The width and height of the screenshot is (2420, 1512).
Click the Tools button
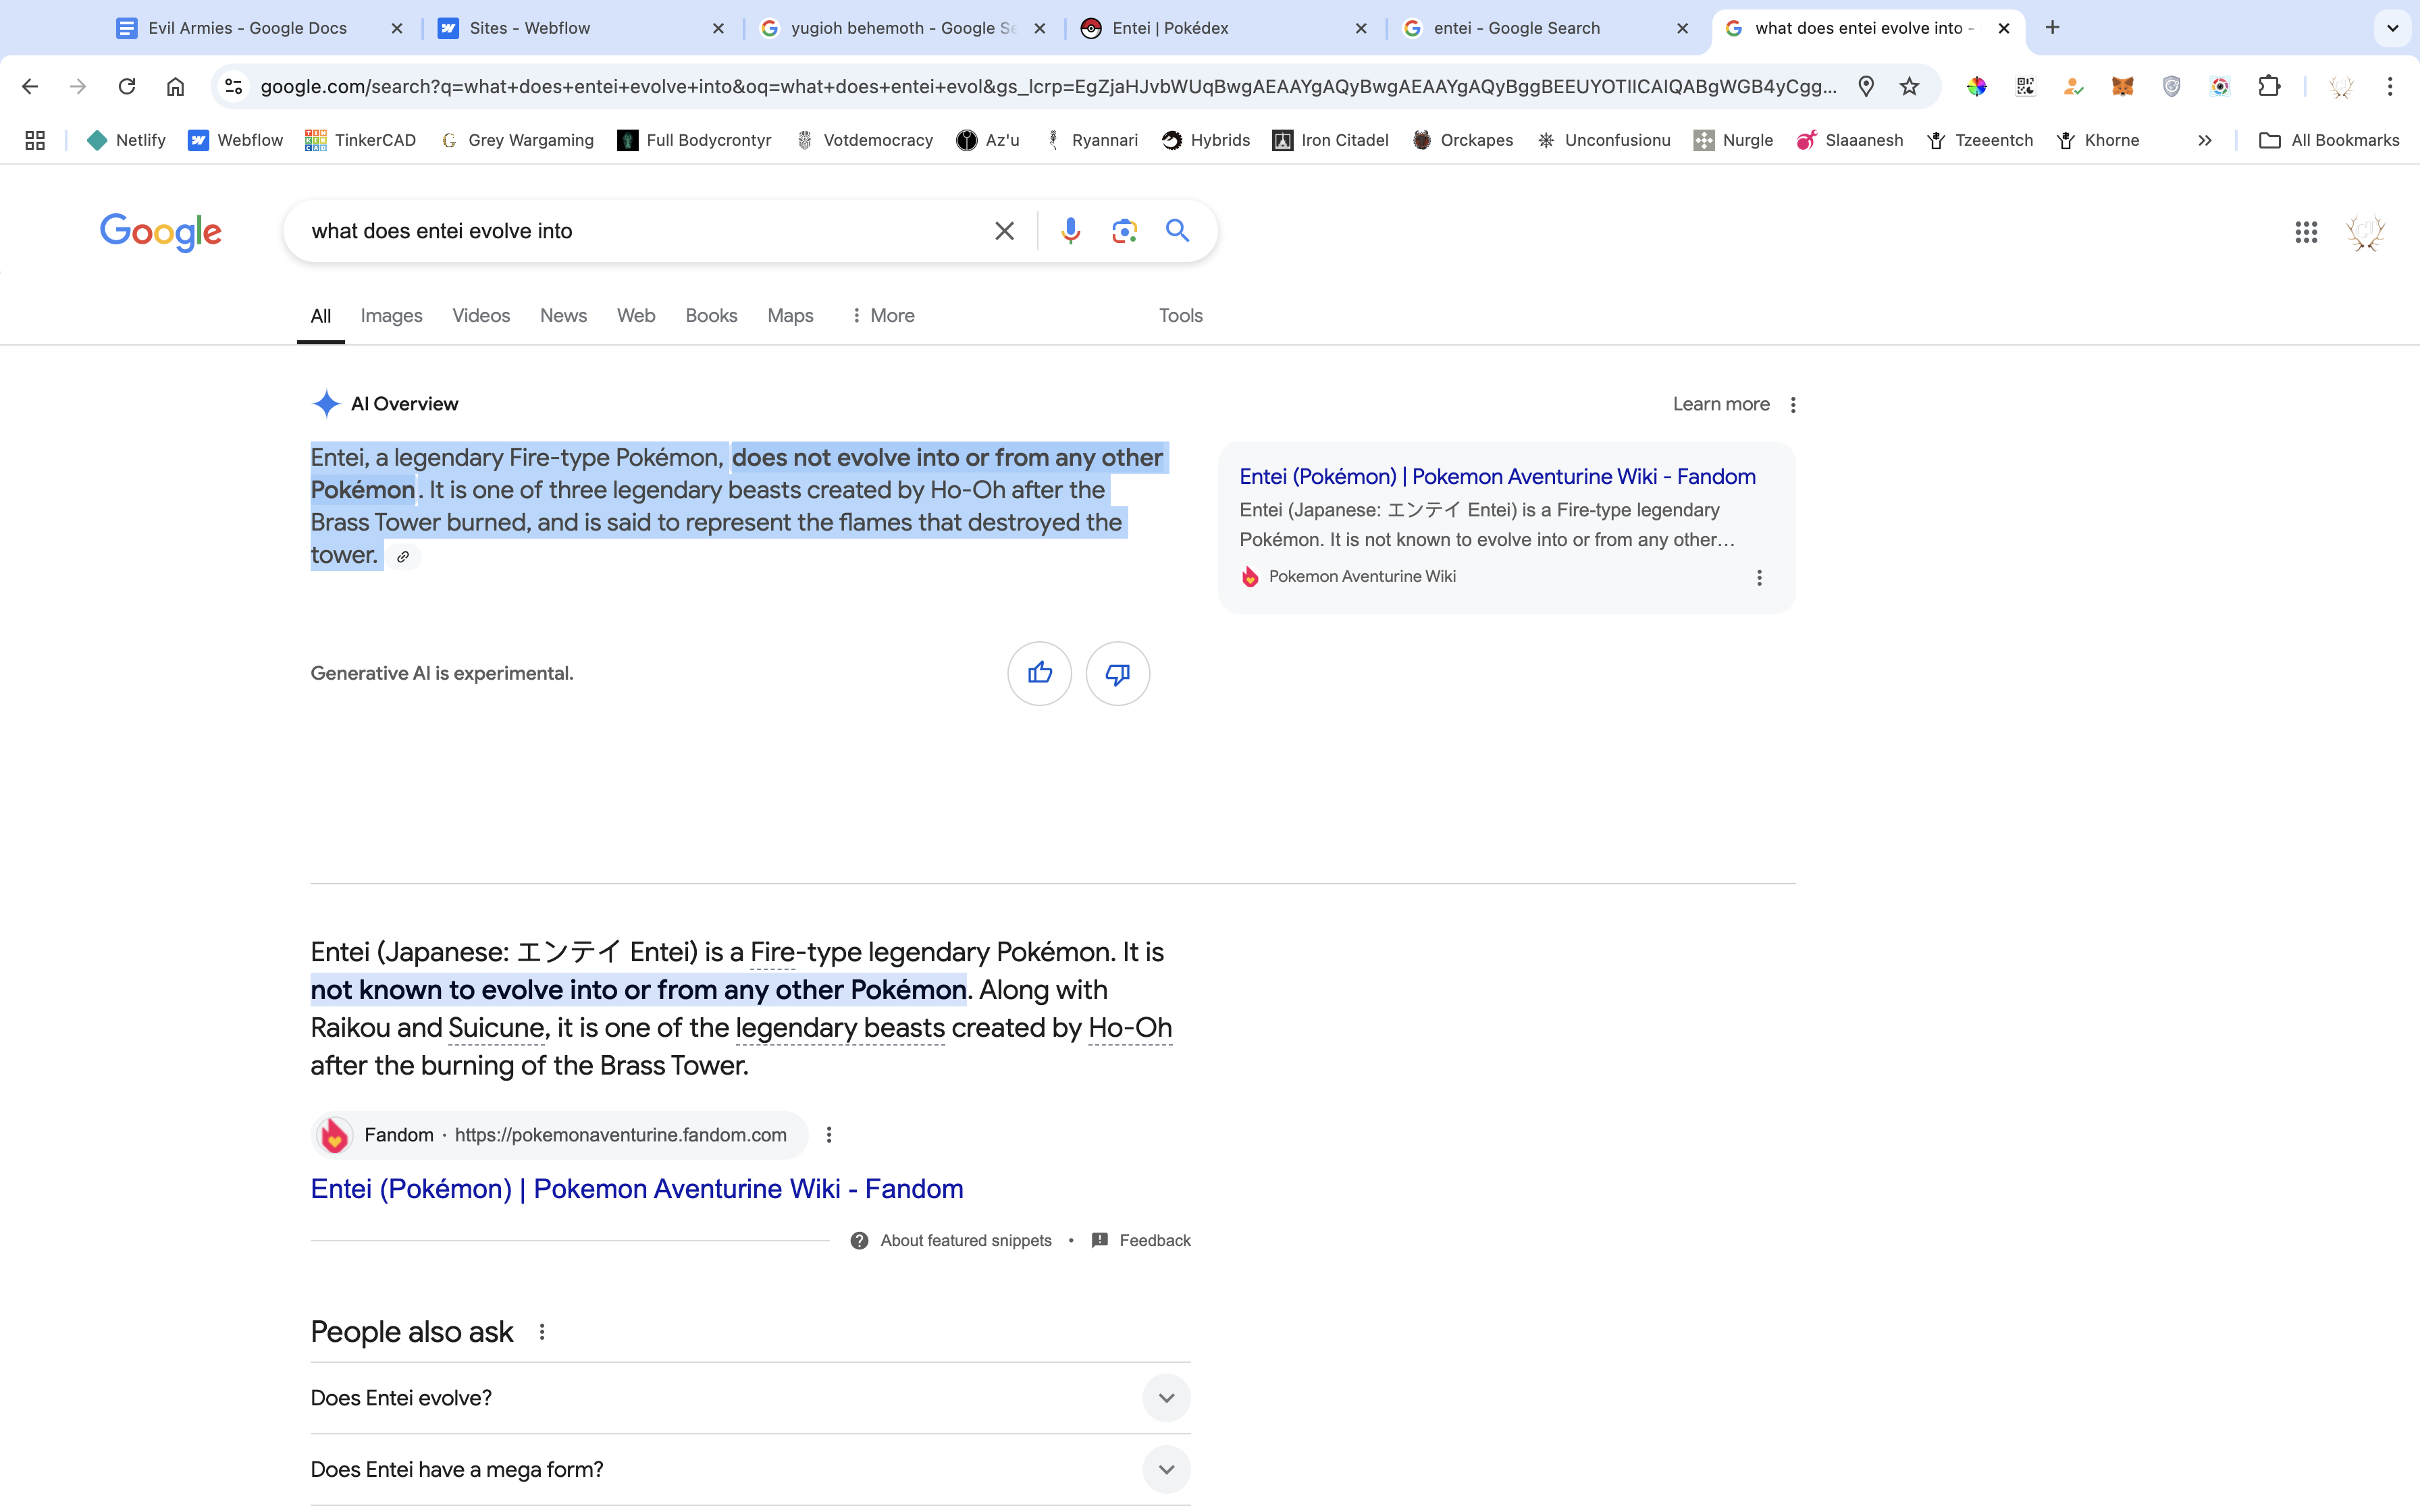pyautogui.click(x=1180, y=316)
